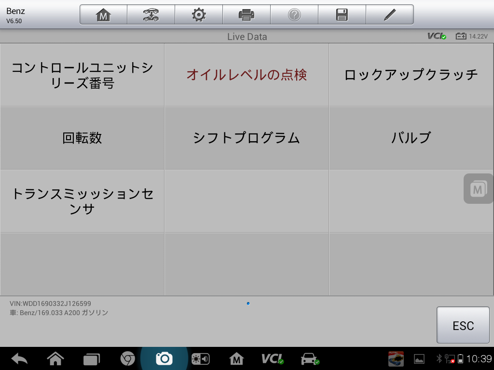This screenshot has width=494, height=370.
Task: Tap the VIN:WDD1690332J126599 text
Action: pyautogui.click(x=50, y=304)
